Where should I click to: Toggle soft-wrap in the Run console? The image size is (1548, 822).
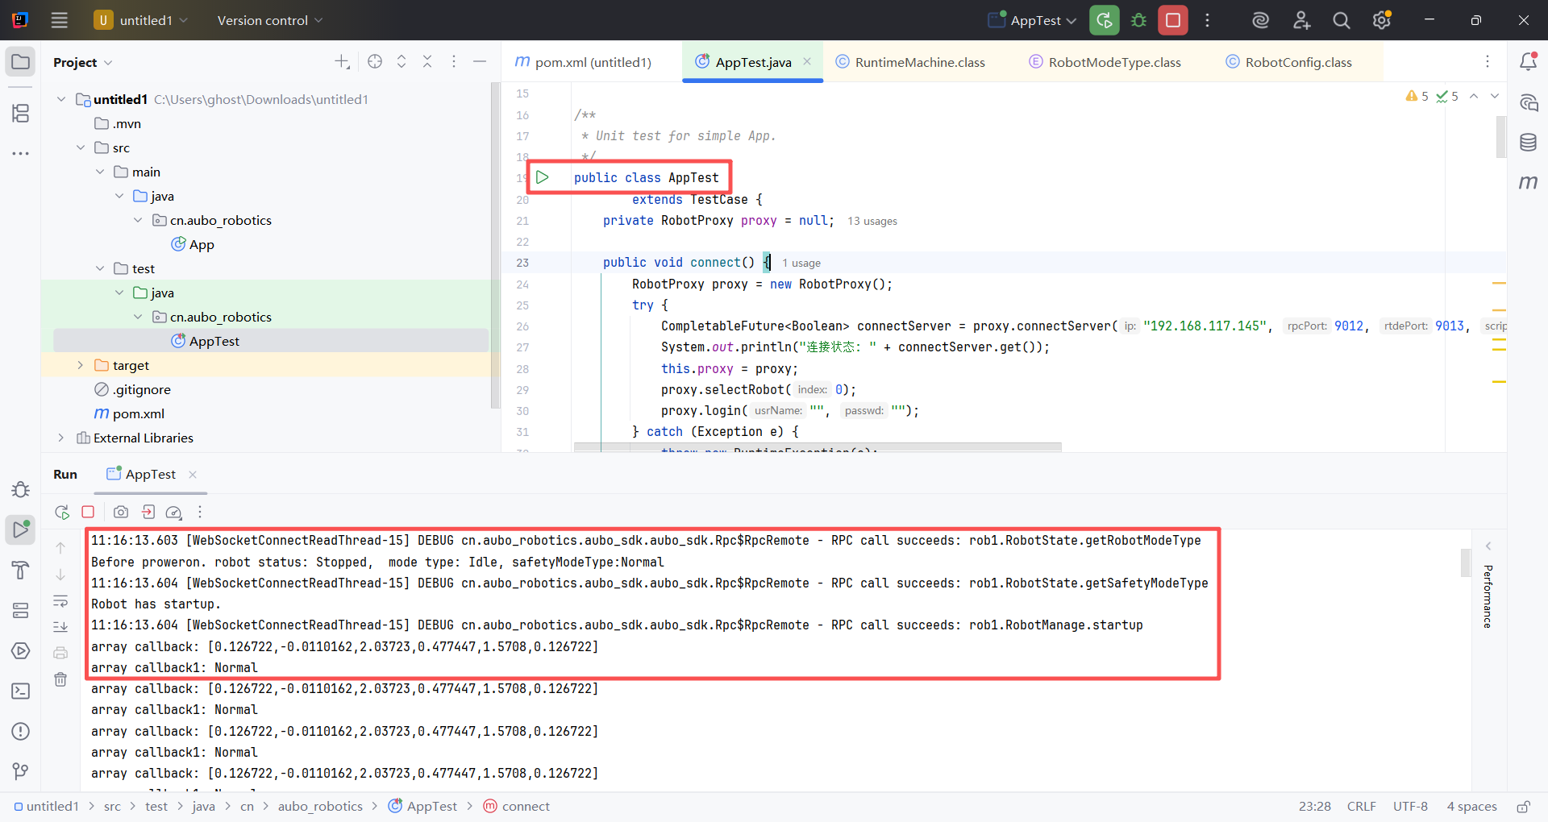point(60,601)
